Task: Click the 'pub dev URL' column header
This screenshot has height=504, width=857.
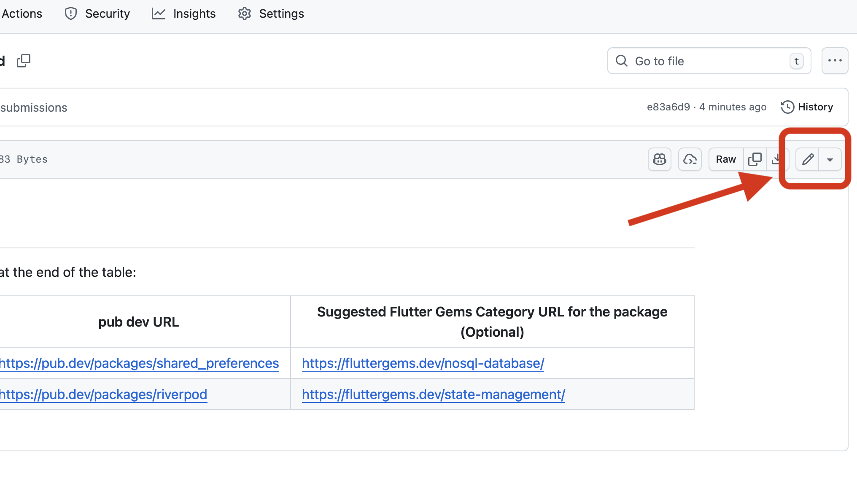Action: [138, 322]
